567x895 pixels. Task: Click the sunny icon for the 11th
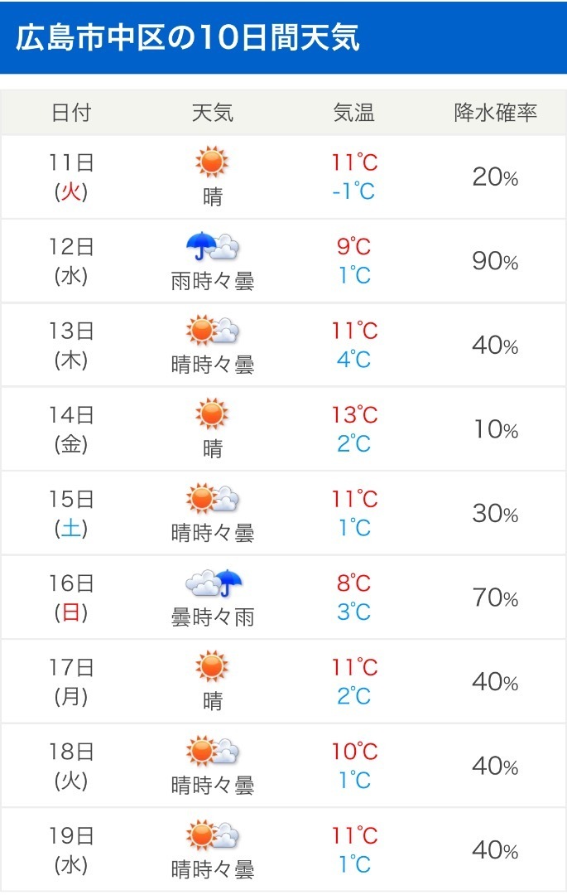point(212,162)
